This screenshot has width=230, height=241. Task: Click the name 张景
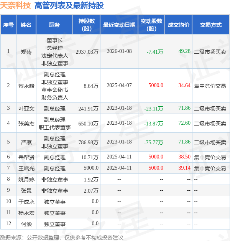tap(26, 191)
